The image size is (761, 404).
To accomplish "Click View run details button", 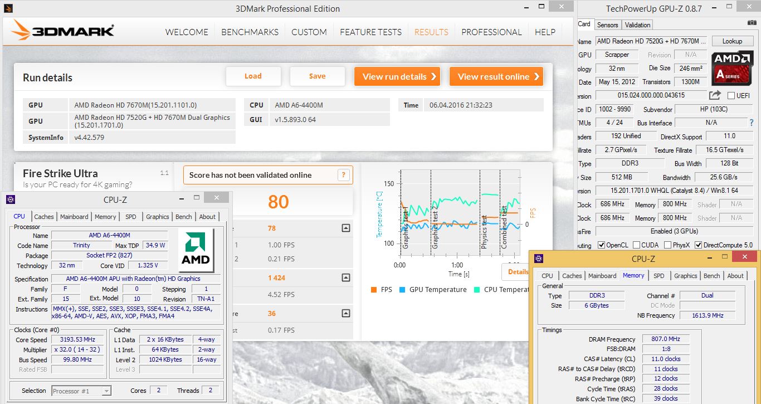I will [x=397, y=76].
